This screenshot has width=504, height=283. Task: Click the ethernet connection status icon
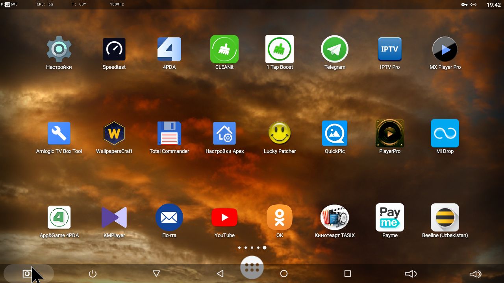click(x=474, y=5)
